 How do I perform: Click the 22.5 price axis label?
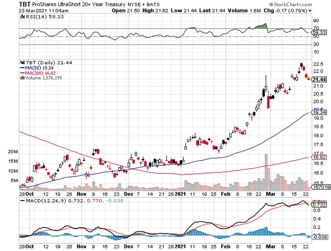[x=318, y=64]
